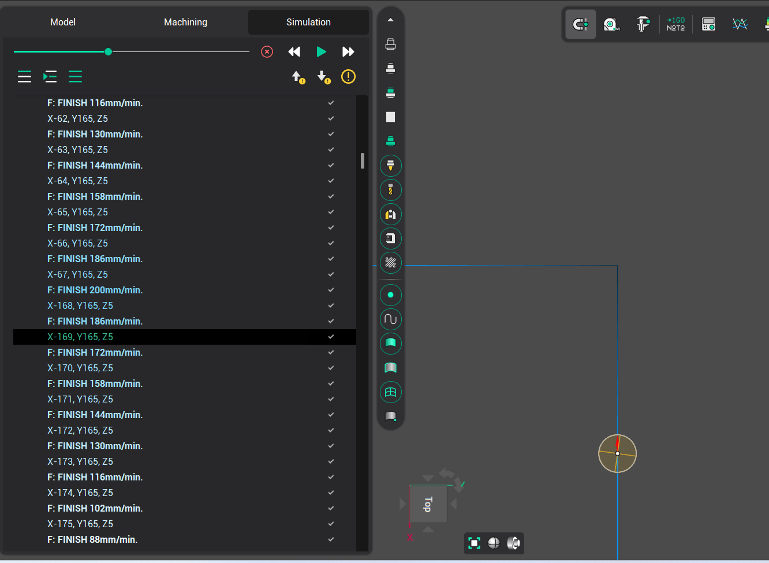Click the magnet snap icon
The height and width of the screenshot is (563, 769).
coord(580,24)
